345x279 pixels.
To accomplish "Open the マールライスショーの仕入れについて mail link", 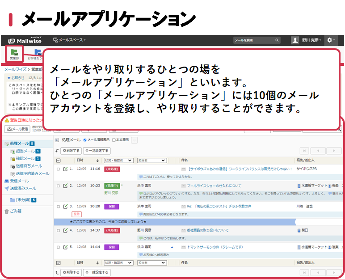I will [214, 186].
